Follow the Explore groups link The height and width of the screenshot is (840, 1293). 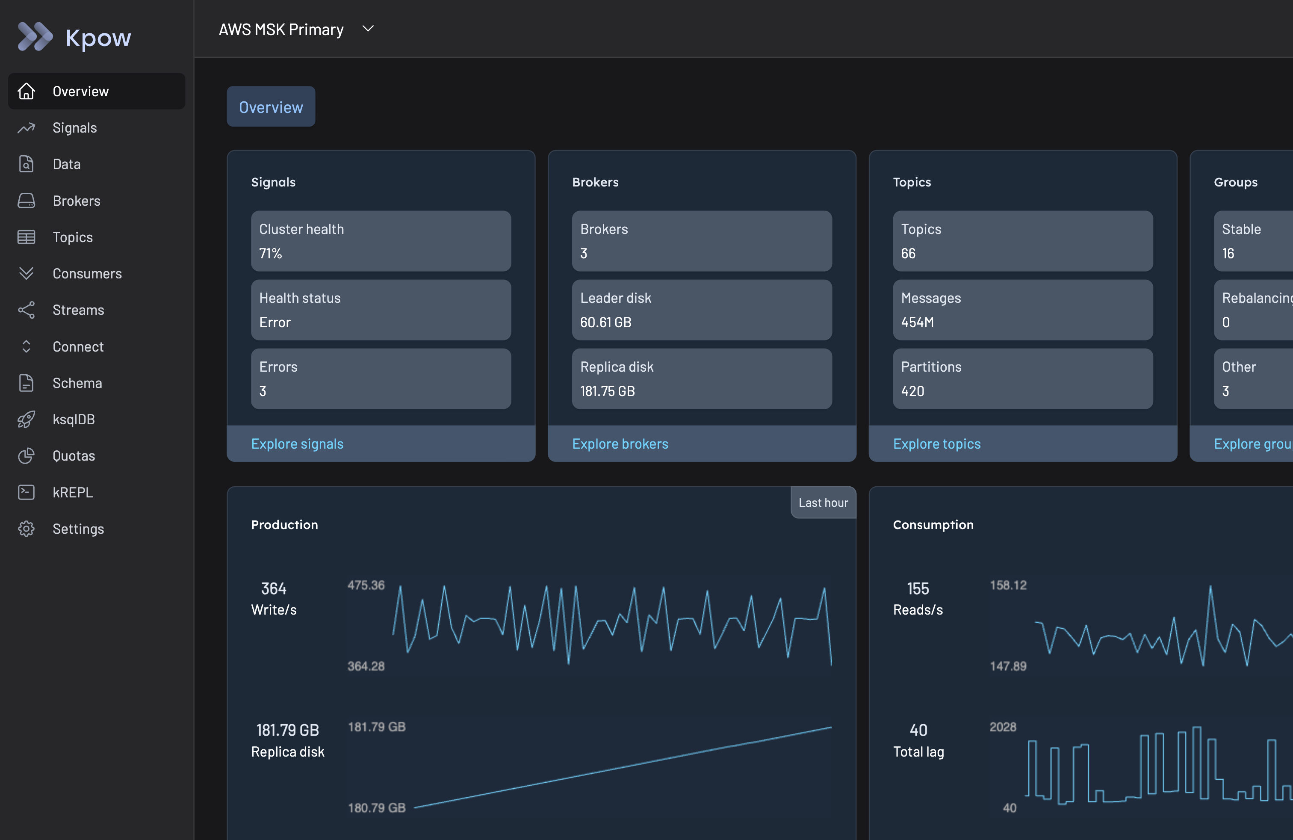point(1253,444)
